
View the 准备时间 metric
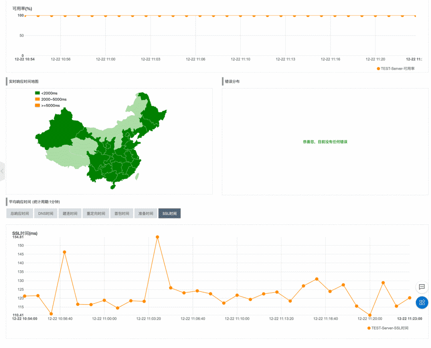pos(146,213)
